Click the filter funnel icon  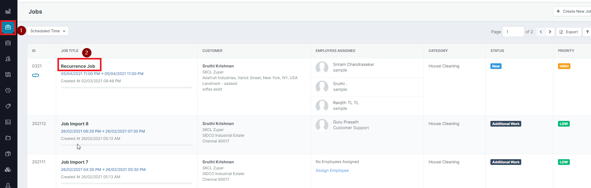click(x=587, y=32)
